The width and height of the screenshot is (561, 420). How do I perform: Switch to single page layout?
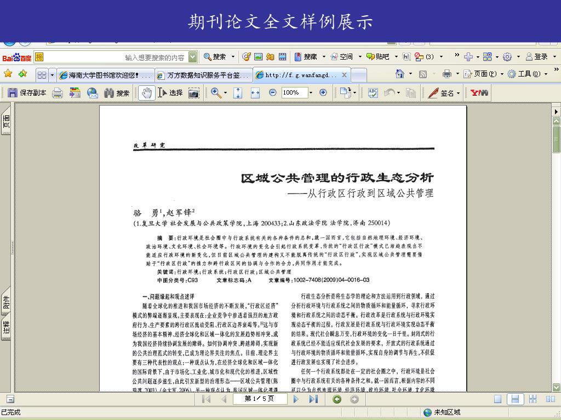tap(497, 399)
